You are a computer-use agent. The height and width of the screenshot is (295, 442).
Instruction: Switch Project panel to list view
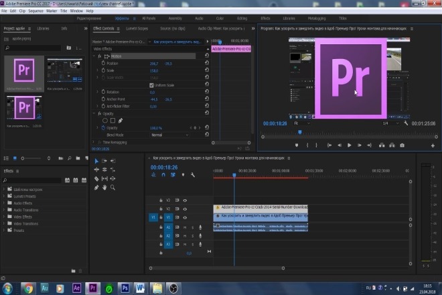[x=6, y=158]
